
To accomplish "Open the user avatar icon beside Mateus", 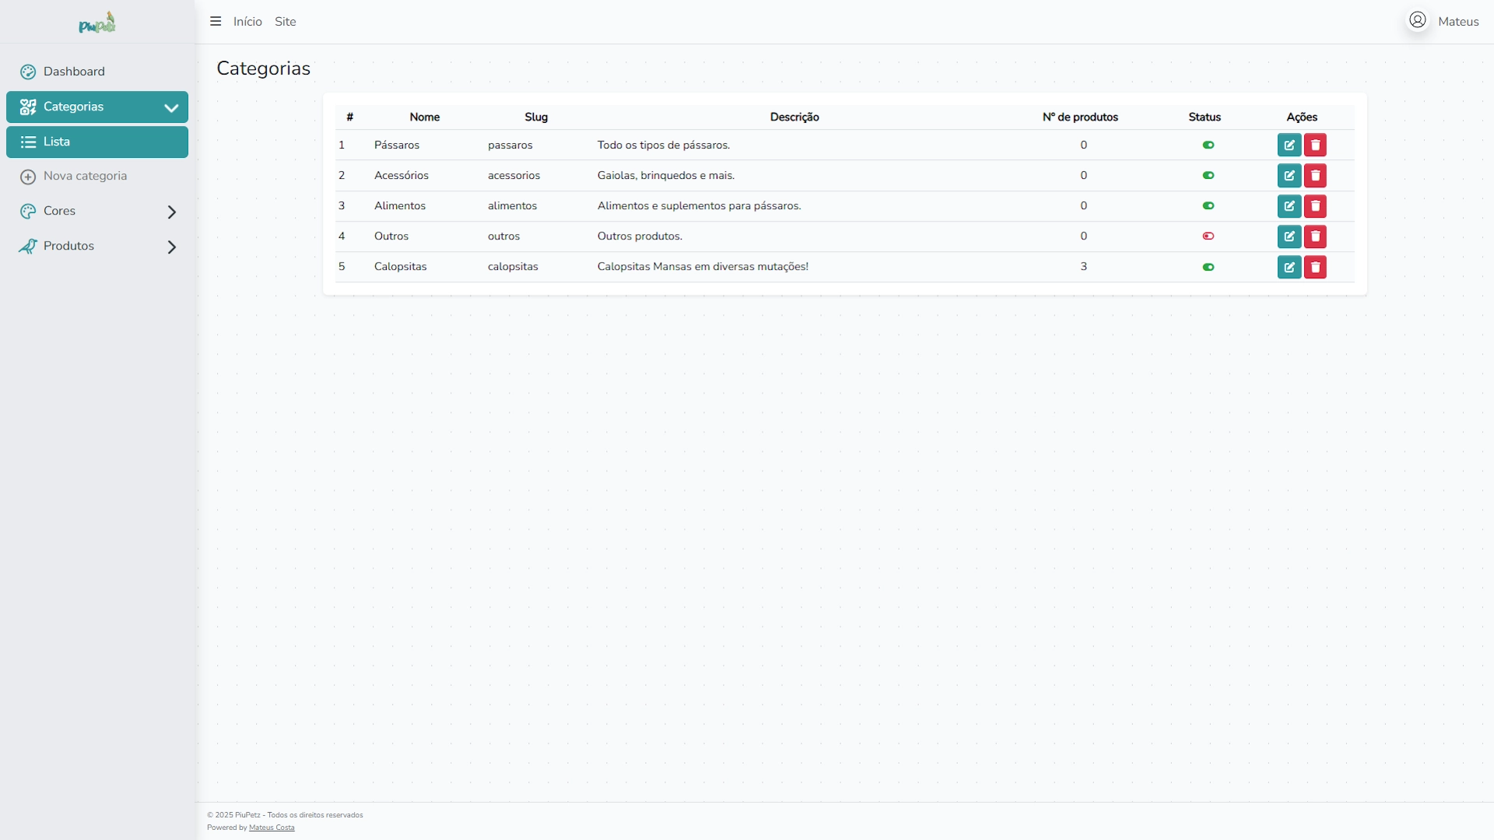I will coord(1417,20).
